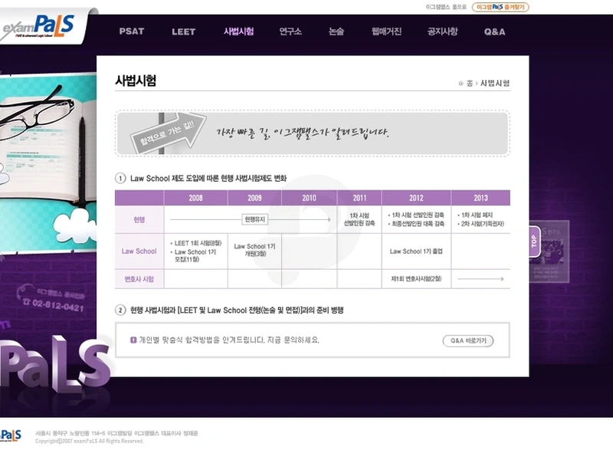Select the 사법시험 navigation tab
The width and height of the screenshot is (613, 460).
[238, 31]
